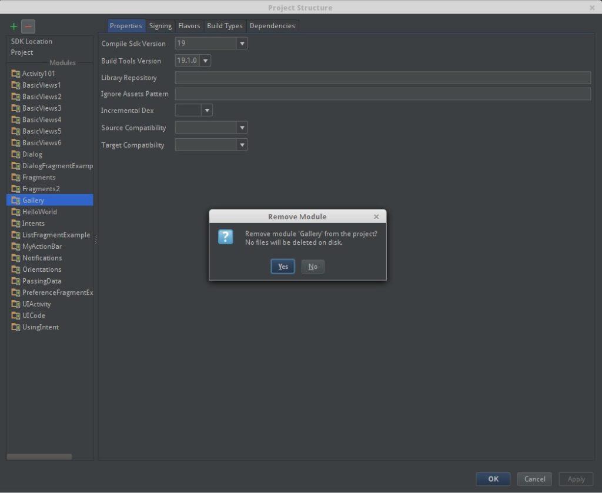Expand the Build Tools Version dropdown
The height and width of the screenshot is (493, 602).
click(x=205, y=61)
